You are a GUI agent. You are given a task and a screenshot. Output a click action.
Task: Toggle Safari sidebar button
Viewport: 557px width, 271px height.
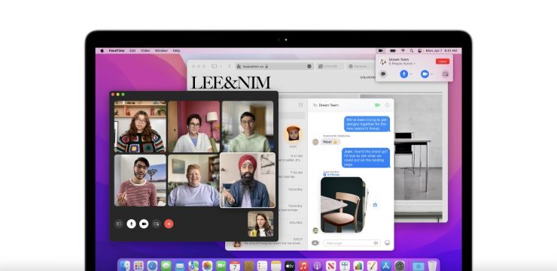click(215, 66)
